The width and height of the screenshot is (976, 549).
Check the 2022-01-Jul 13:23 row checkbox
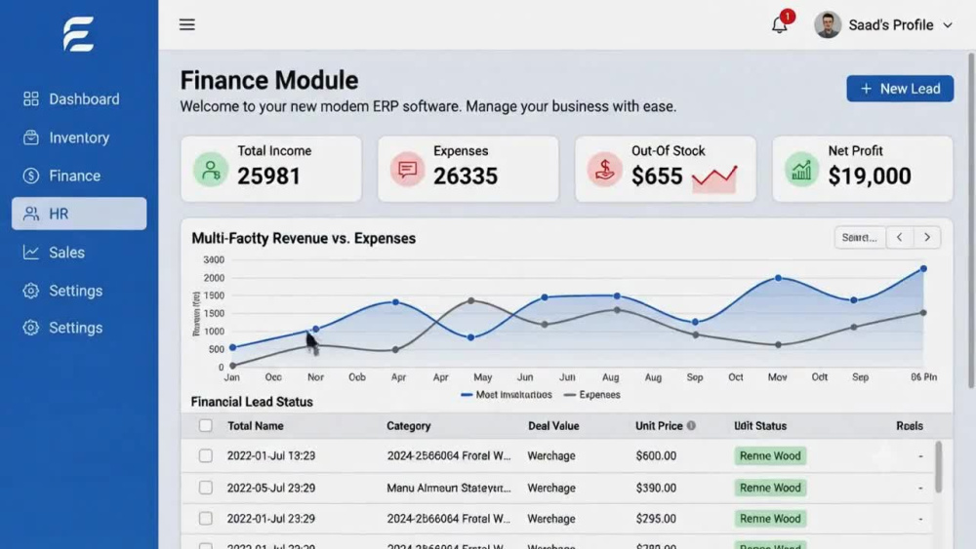pos(205,455)
